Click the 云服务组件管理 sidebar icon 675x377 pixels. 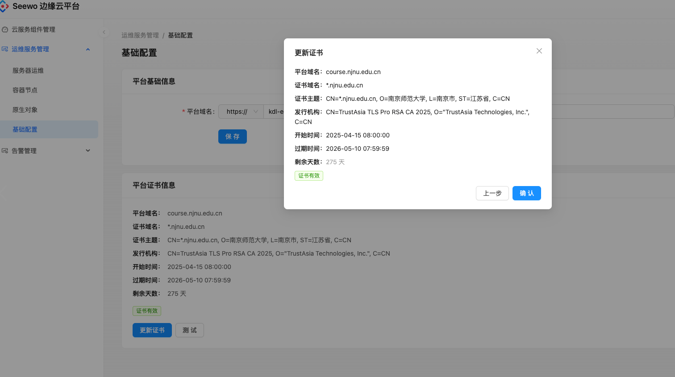5,29
